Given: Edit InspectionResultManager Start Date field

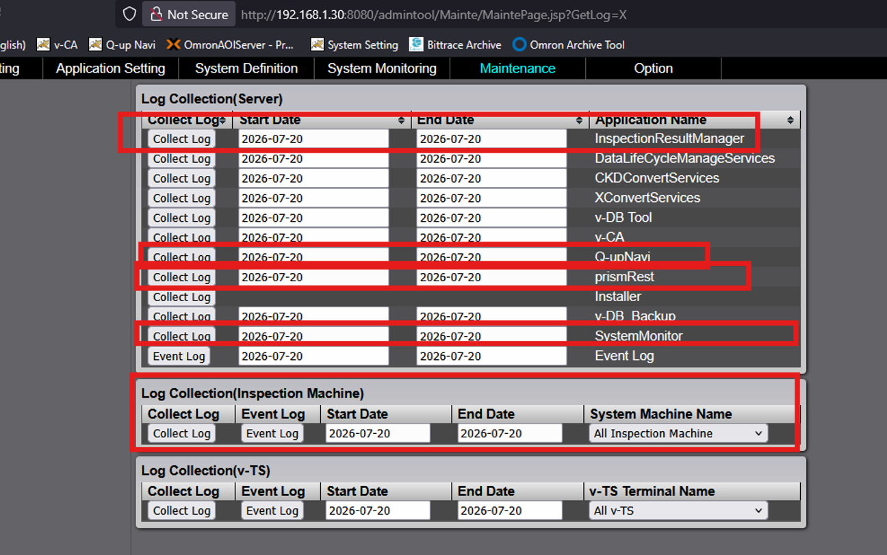Looking at the screenshot, I should 313,139.
